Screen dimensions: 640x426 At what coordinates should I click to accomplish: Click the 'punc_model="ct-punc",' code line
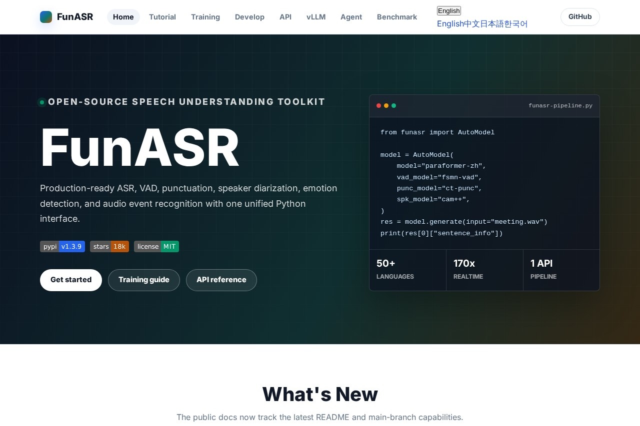pos(439,189)
